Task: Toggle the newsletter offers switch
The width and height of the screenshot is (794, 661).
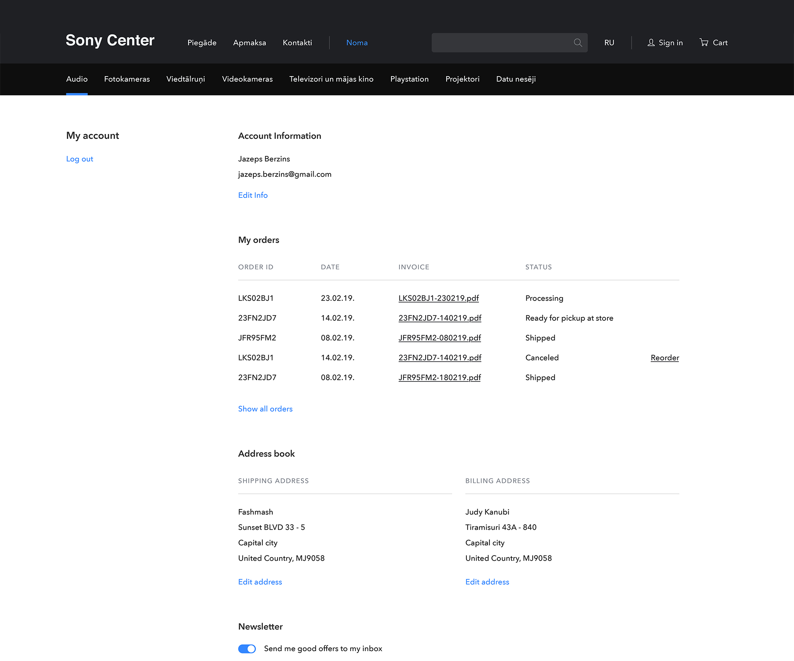Action: 247,649
